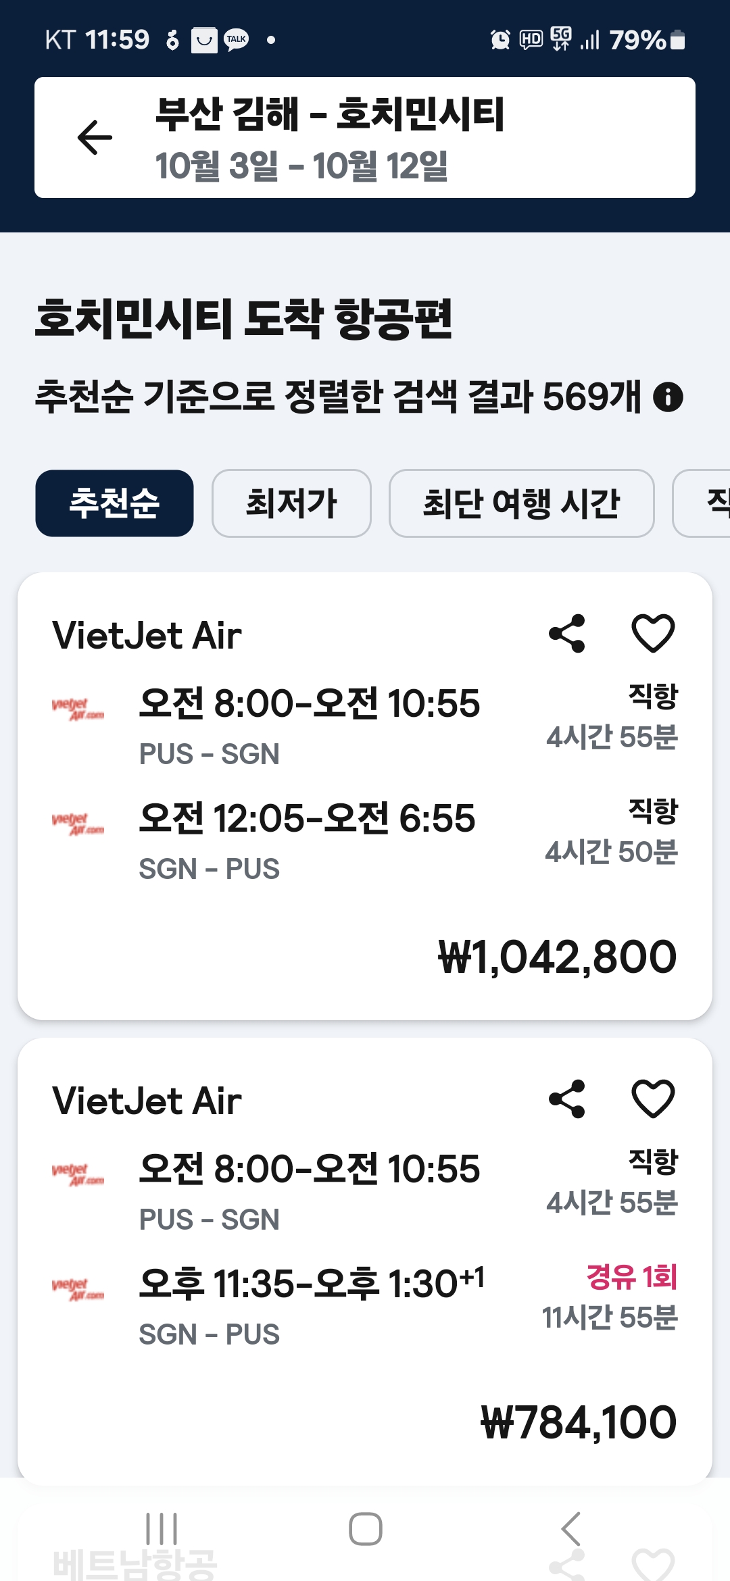Image resolution: width=730 pixels, height=1581 pixels.
Task: Tap VietJet logo for 8:00 outbound flight
Action: tap(78, 709)
